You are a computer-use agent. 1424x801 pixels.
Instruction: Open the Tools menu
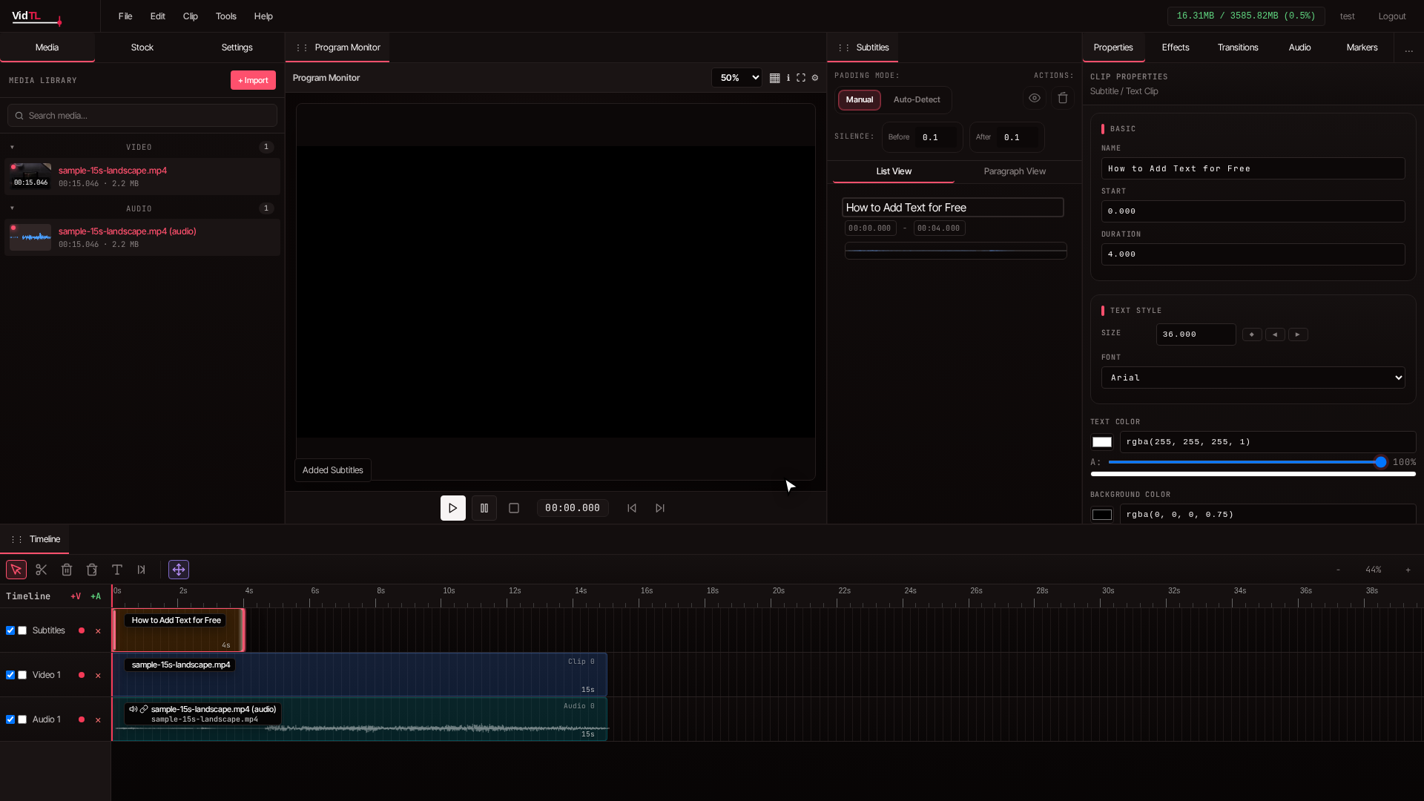click(226, 16)
